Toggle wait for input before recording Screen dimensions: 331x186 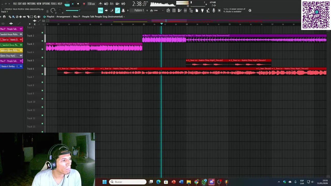pyautogui.click(x=106, y=4)
